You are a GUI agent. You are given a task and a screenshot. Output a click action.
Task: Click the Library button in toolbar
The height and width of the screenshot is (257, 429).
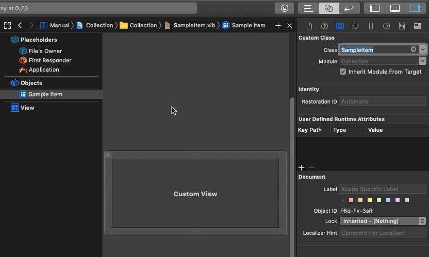[x=285, y=8]
